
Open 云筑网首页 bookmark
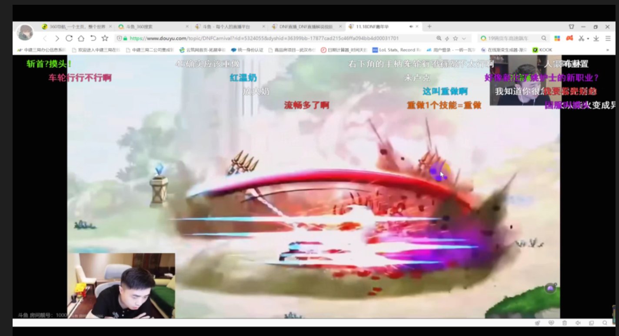click(x=202, y=50)
